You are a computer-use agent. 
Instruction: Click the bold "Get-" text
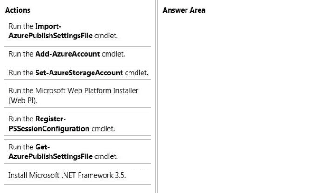[x=43, y=147]
